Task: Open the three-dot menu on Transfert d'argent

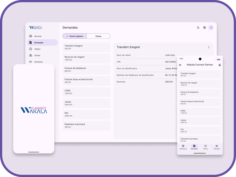Action: coord(209,47)
